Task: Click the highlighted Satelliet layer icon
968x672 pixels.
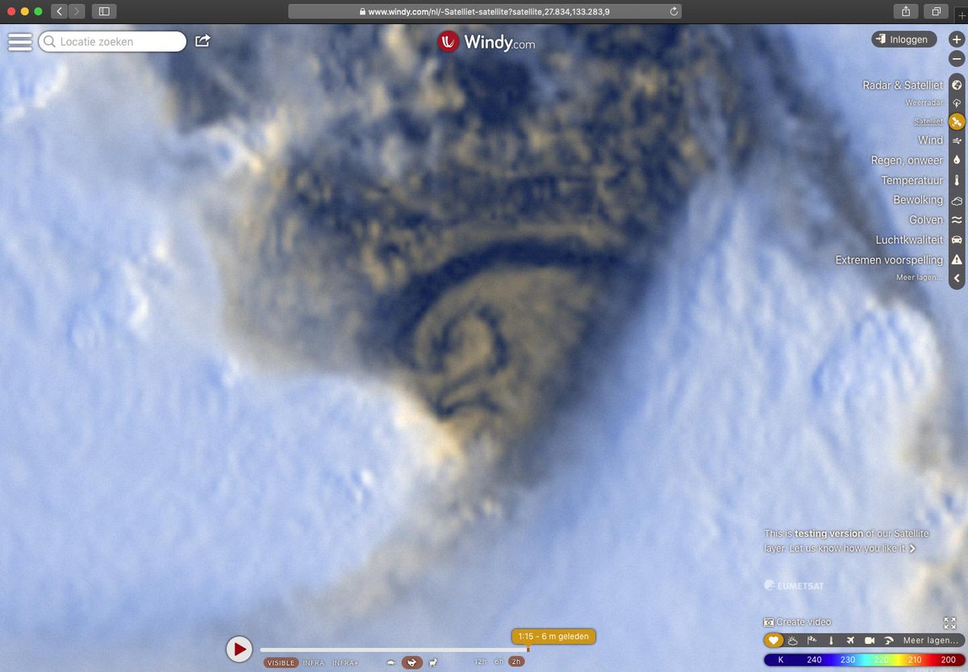Action: click(957, 122)
